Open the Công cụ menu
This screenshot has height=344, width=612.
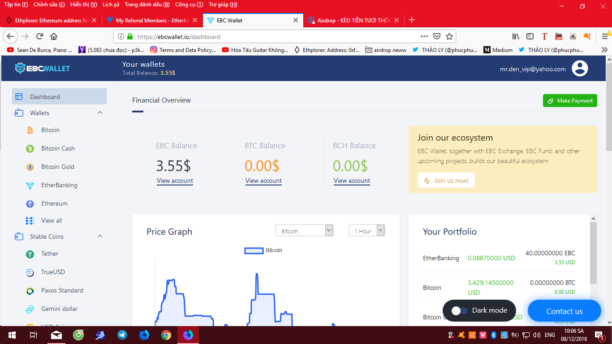[189, 4]
